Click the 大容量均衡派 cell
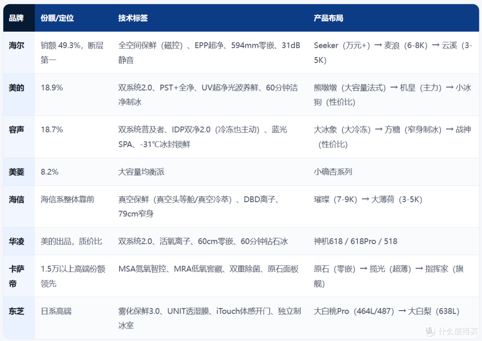The height and width of the screenshot is (341, 482). 210,171
